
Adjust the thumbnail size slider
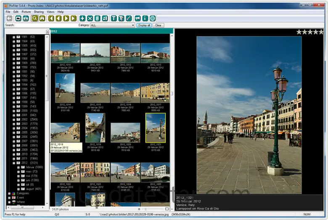pyautogui.click(x=145, y=209)
